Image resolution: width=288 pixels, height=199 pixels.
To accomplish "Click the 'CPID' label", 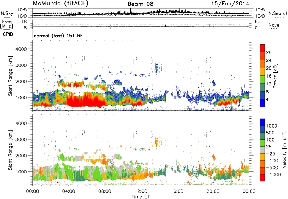I will pyautogui.click(x=8, y=34).
